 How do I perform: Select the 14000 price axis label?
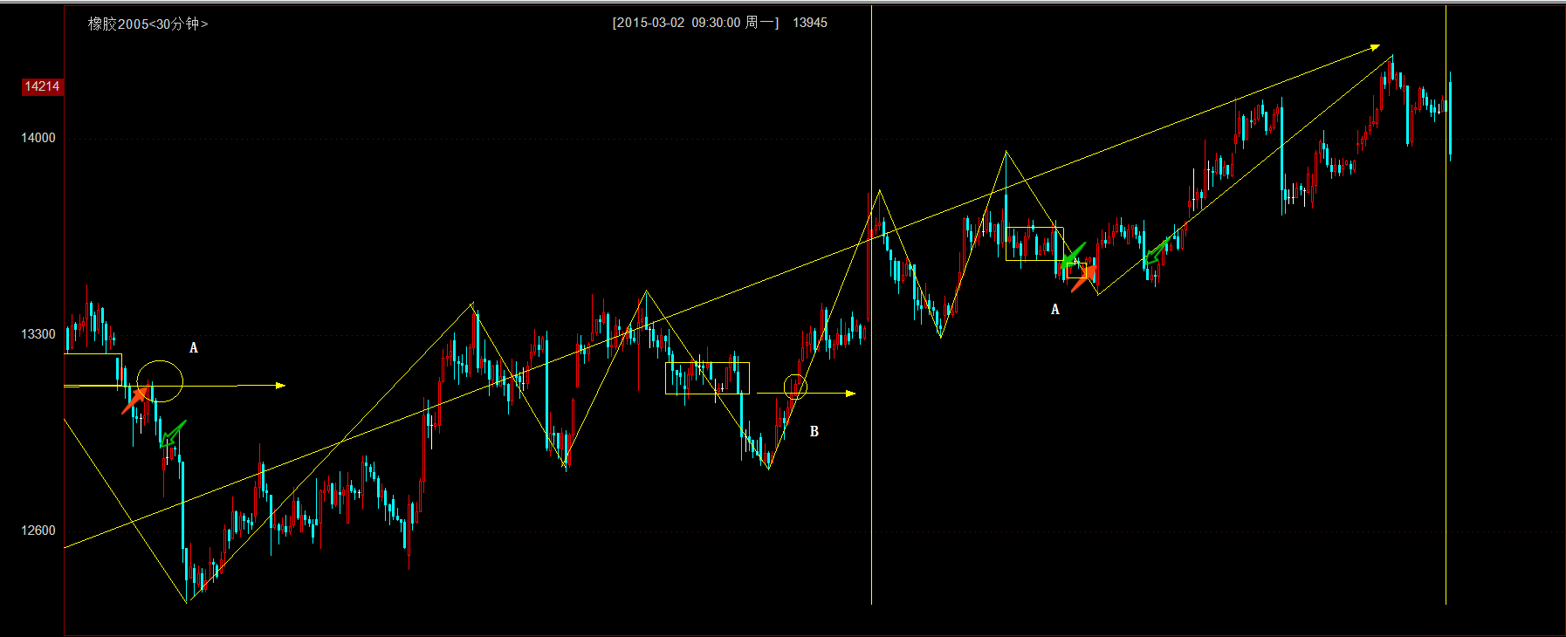click(x=38, y=138)
